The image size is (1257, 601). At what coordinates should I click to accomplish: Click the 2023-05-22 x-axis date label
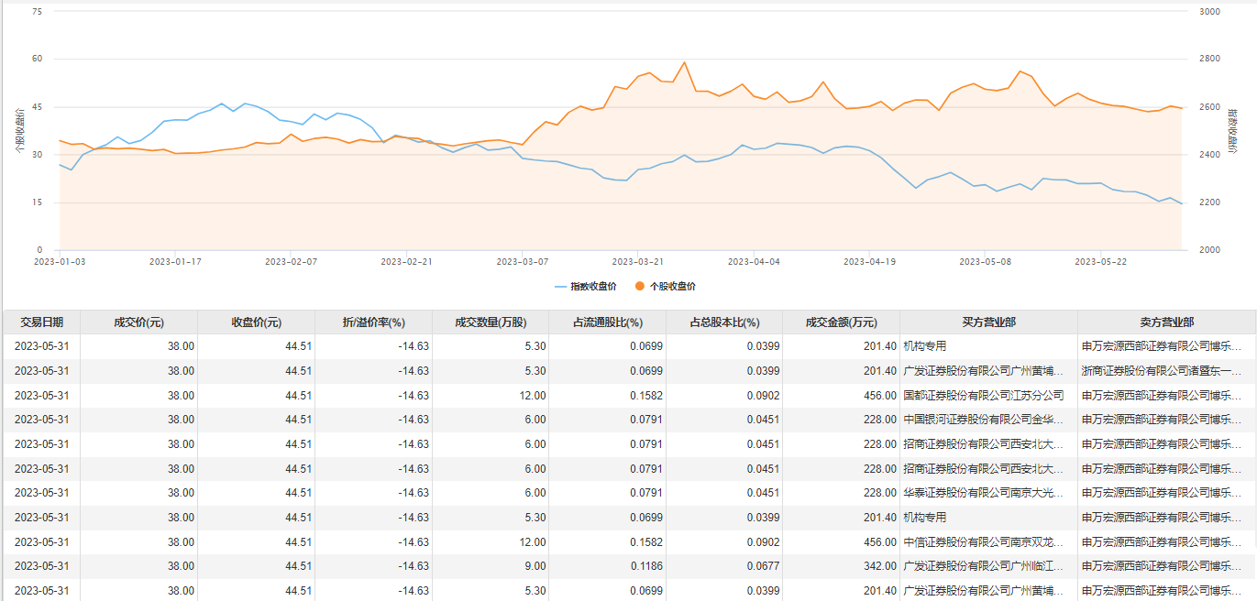pyautogui.click(x=1100, y=261)
